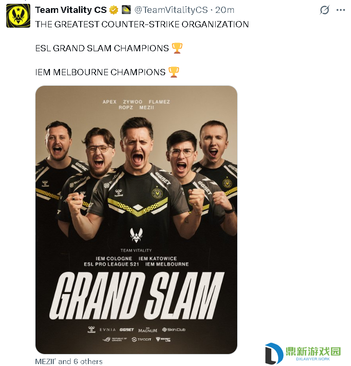Viewport: 351px width, 366px height.
Task: Open the three-dot more options menu
Action: pyautogui.click(x=340, y=10)
